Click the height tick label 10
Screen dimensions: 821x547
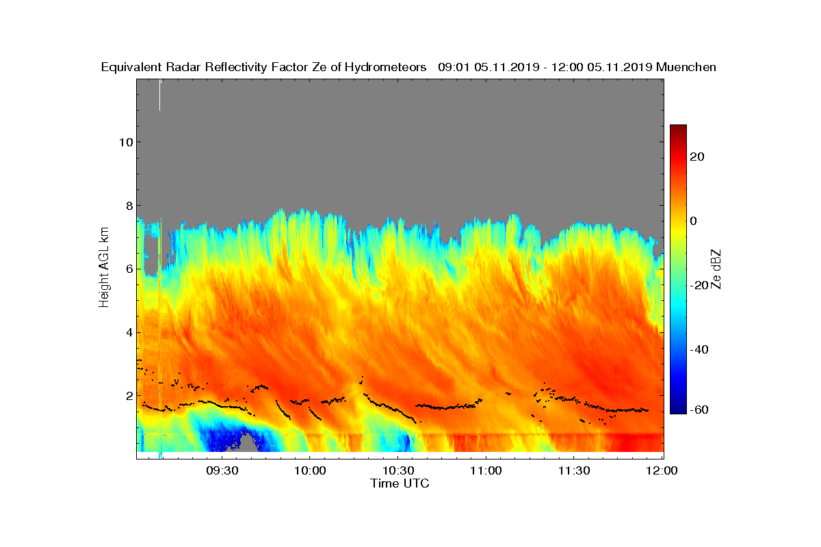tap(125, 142)
